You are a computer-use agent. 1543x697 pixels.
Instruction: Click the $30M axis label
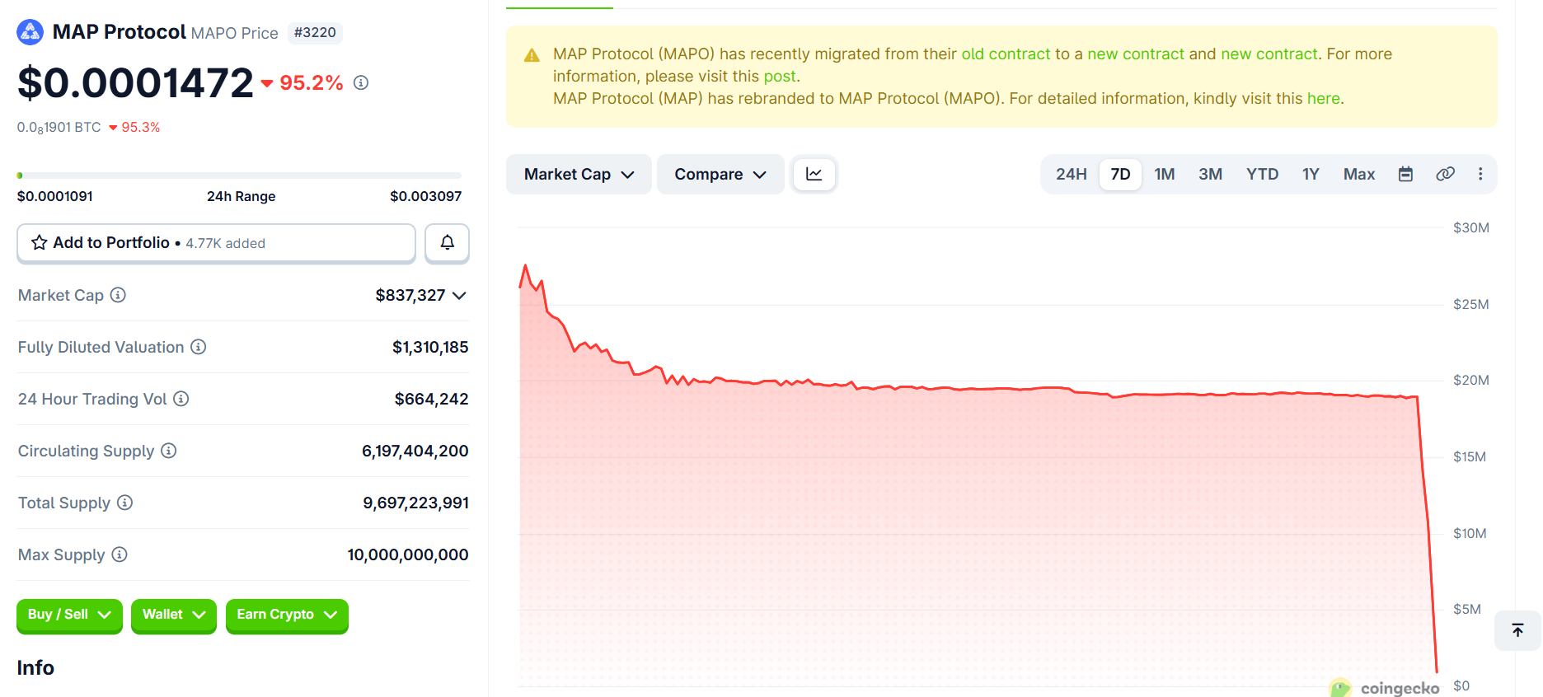1470,227
